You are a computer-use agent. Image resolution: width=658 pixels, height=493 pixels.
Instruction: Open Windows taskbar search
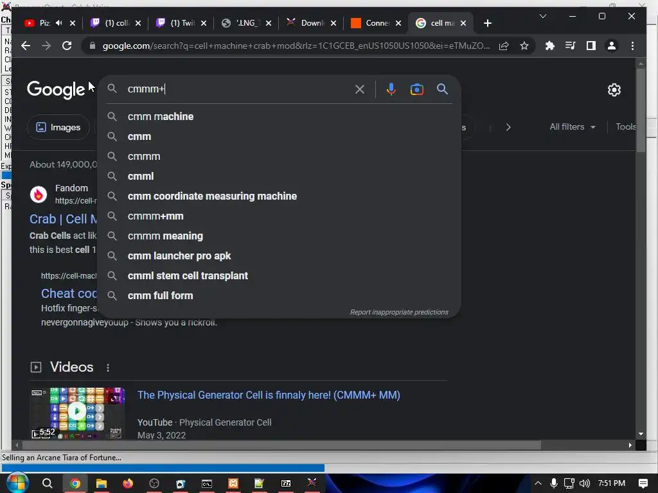click(x=48, y=483)
